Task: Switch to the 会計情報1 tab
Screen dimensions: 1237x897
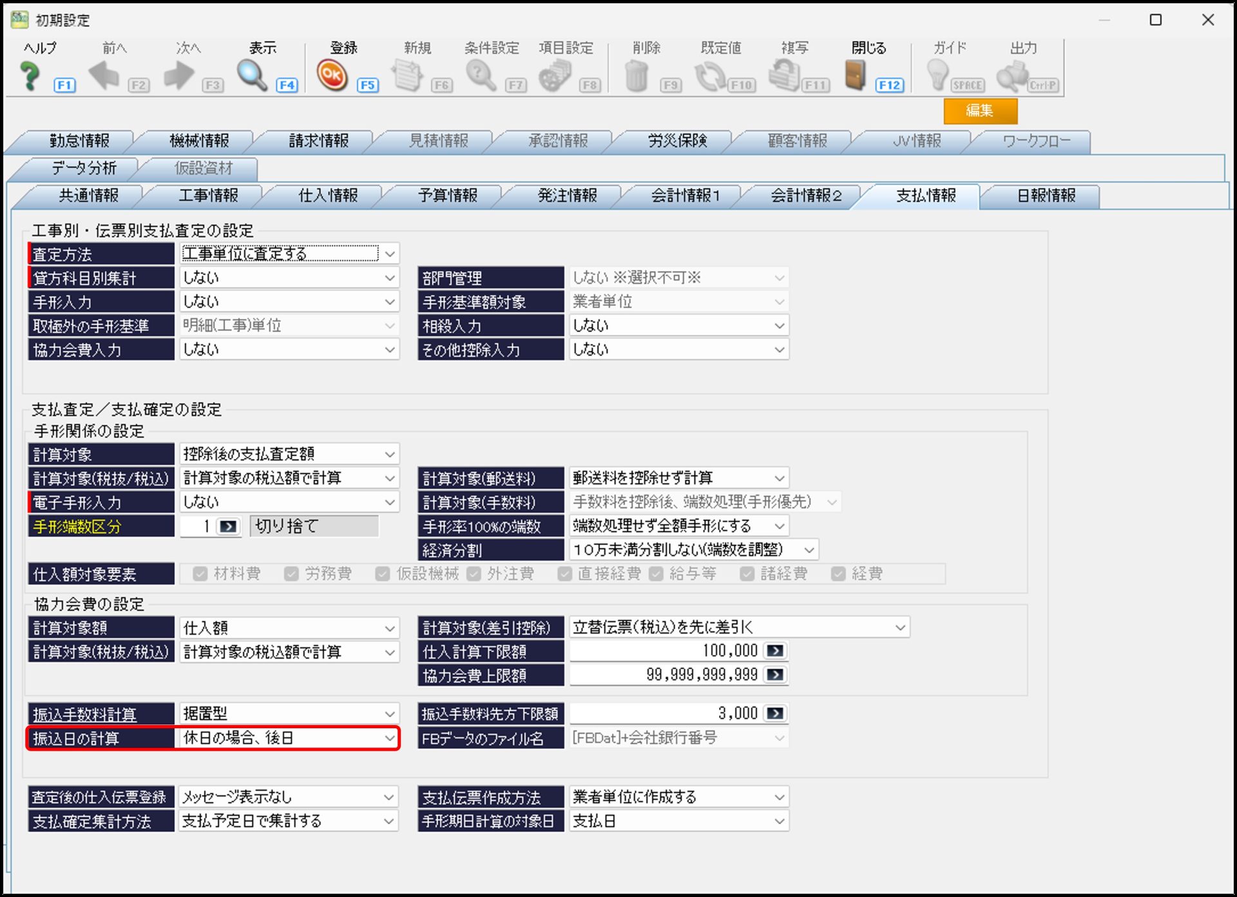Action: [684, 196]
